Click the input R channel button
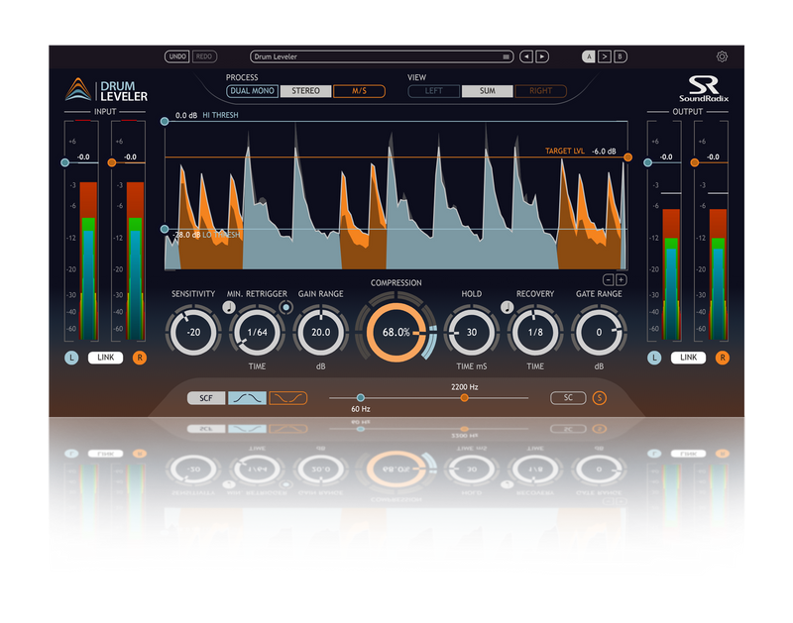This screenshot has height=623, width=793. pyautogui.click(x=140, y=358)
